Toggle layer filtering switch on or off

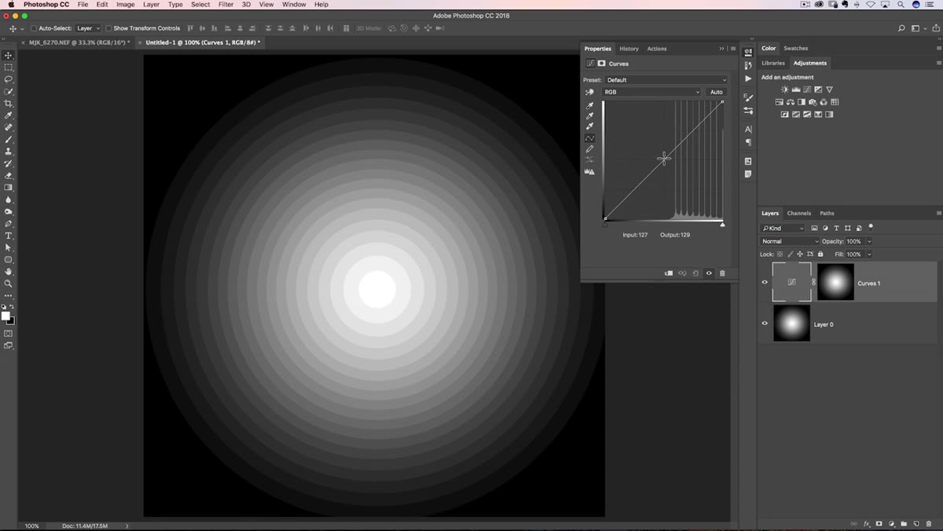[x=871, y=227]
